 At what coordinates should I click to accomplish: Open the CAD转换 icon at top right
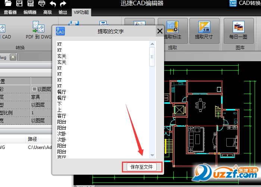(233, 3)
